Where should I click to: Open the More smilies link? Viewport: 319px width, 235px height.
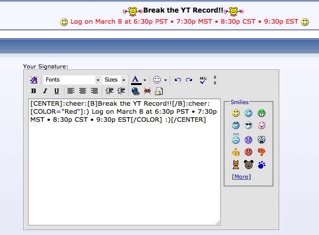point(241,177)
